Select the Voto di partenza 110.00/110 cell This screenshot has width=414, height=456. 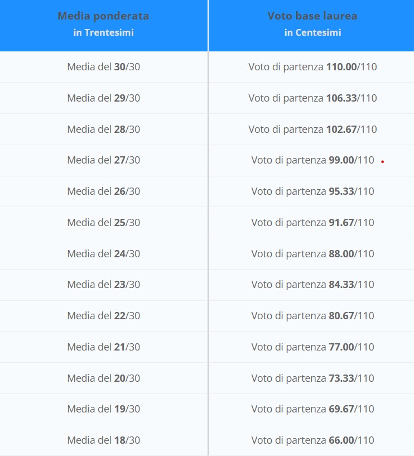pos(312,67)
